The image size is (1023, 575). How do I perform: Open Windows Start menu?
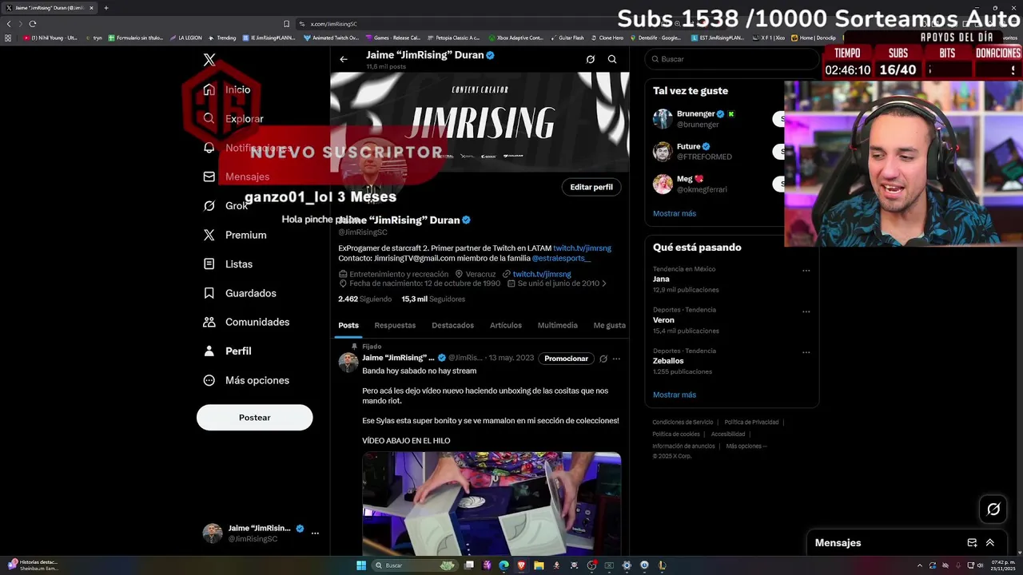(361, 565)
